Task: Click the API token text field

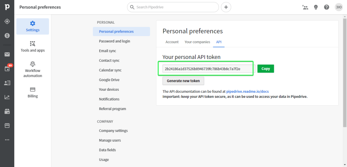Action: (x=209, y=69)
